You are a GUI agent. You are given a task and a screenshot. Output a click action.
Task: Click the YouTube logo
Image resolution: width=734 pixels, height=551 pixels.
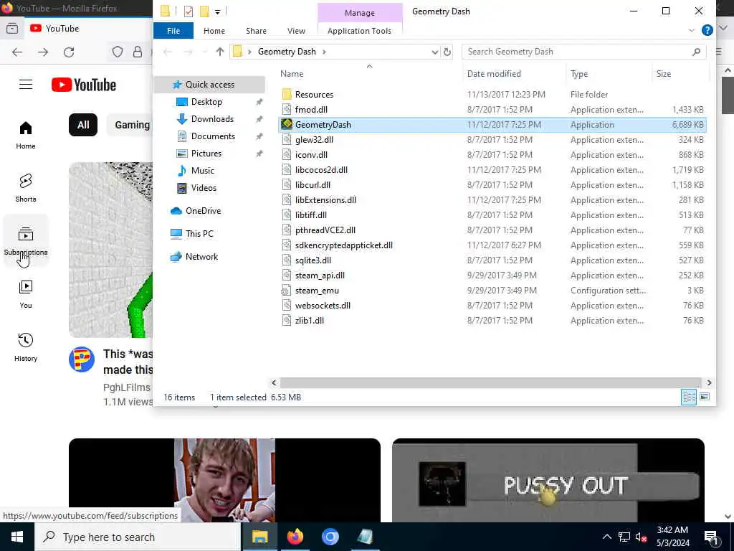(x=84, y=85)
